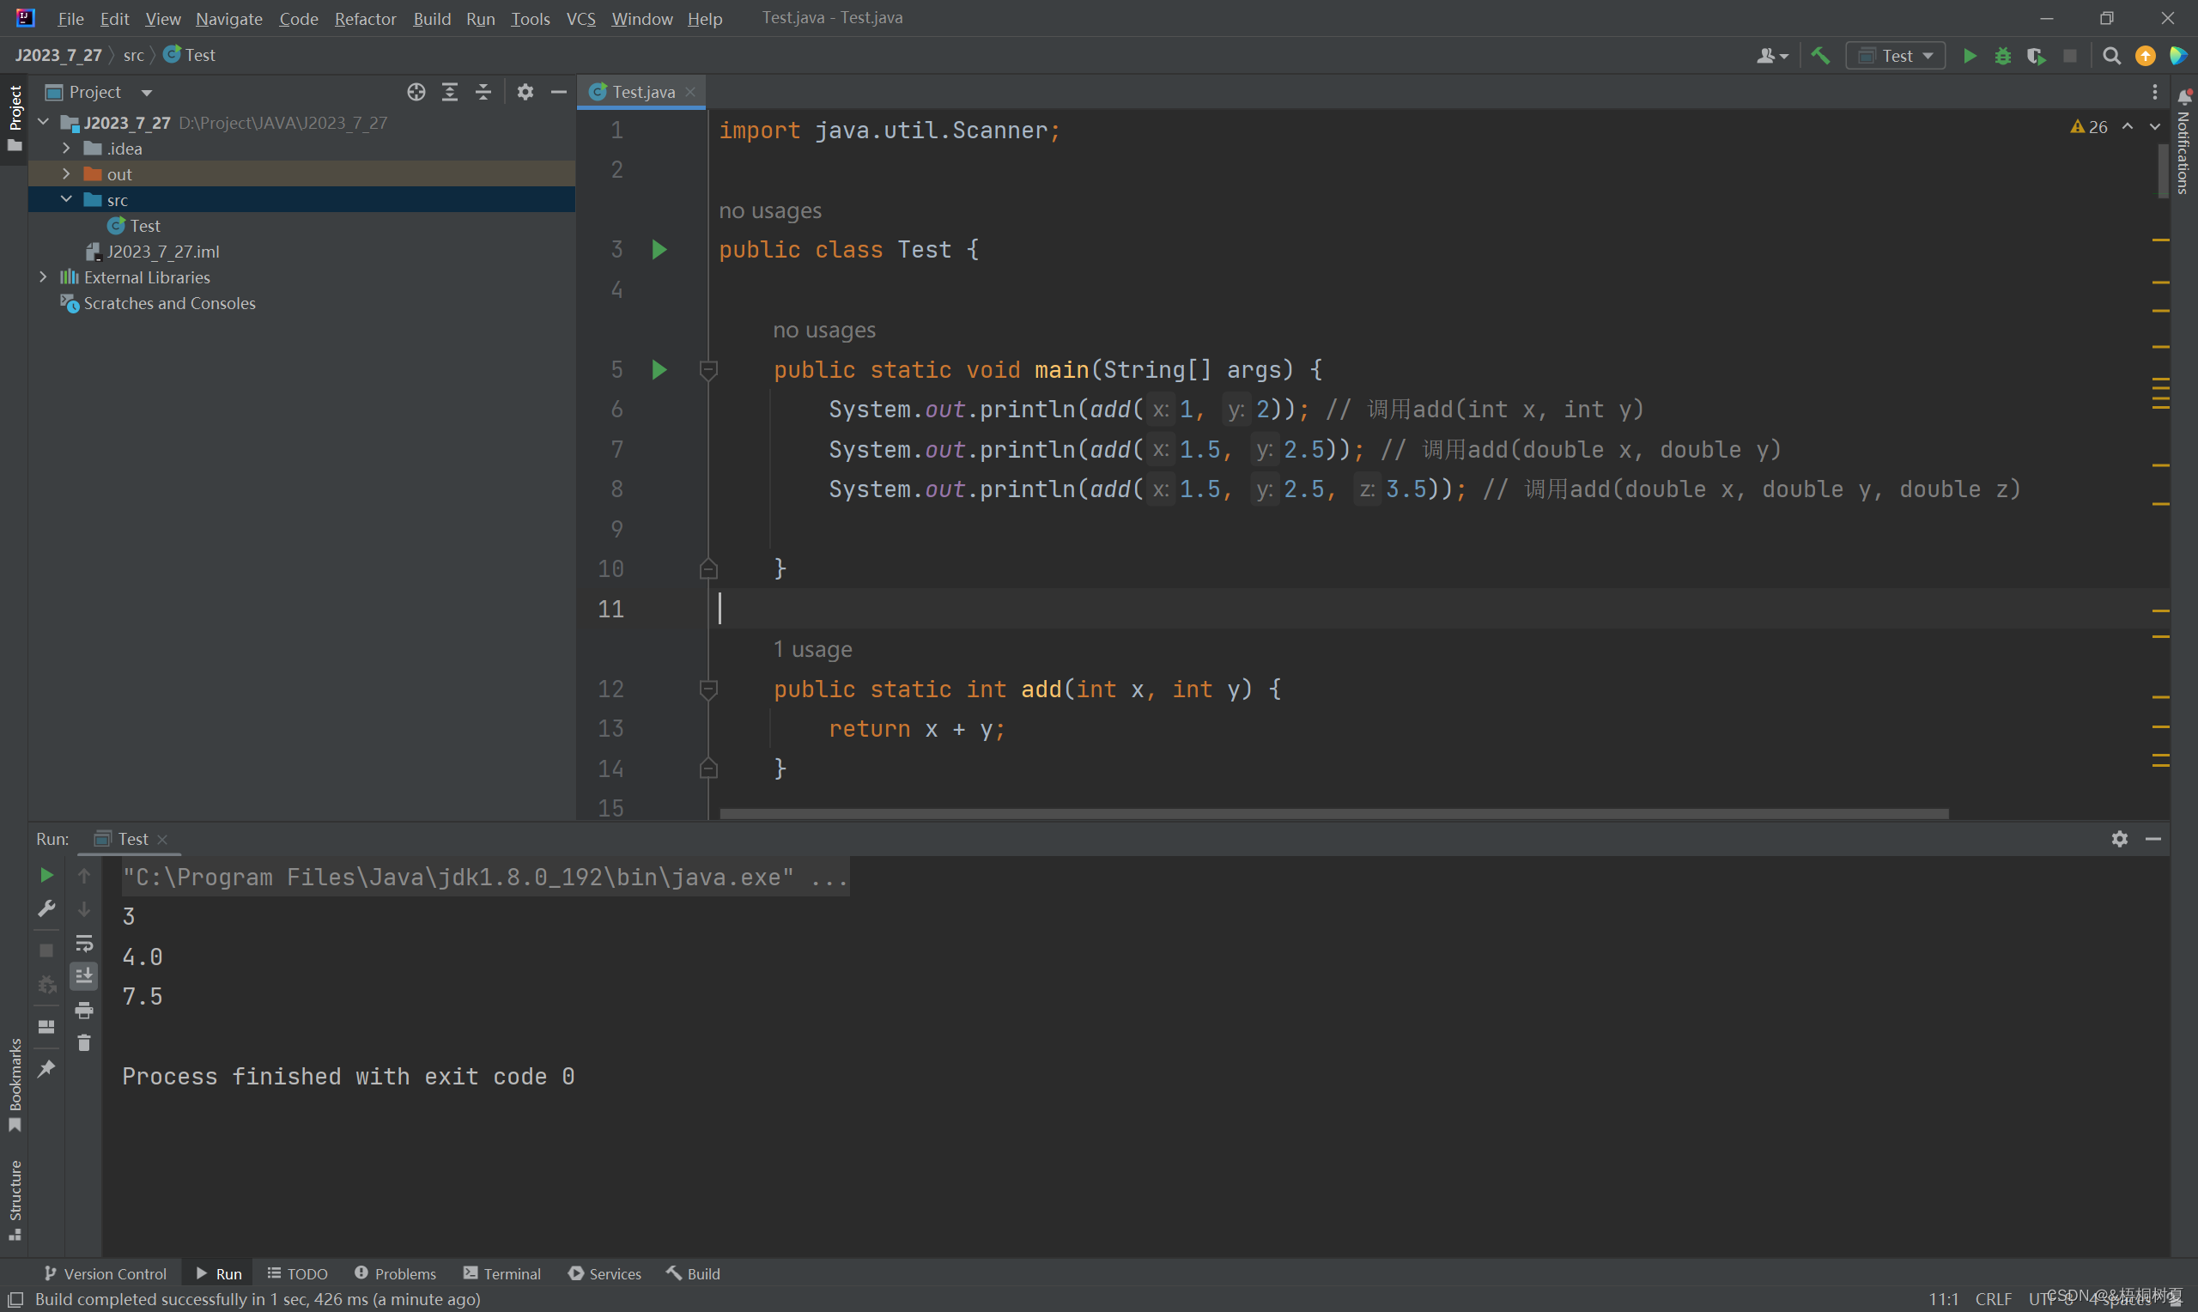Clear all console output with trash icon
2198x1312 pixels.
[x=84, y=1043]
